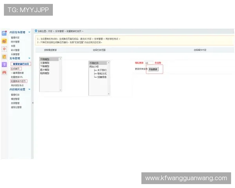Click the red dashed-square icon in the sidebar strip
235x188 pixels.
(4, 49)
